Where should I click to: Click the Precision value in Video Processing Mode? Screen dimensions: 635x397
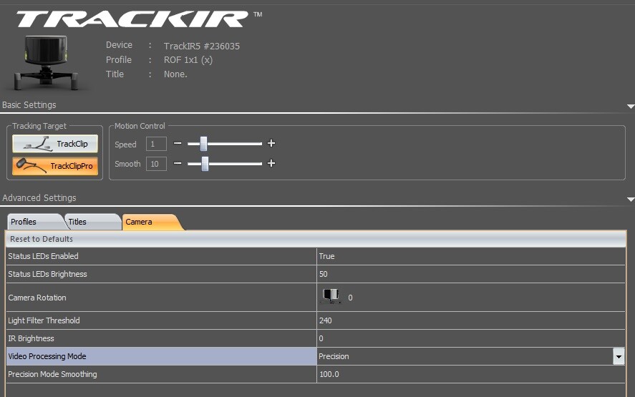(334, 356)
